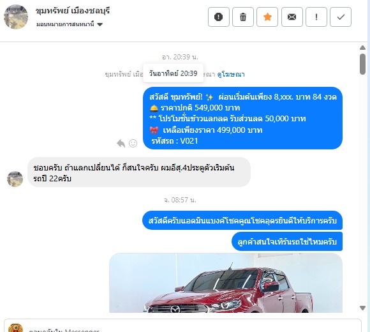Open the ดูโฆษณา ad link
The height and width of the screenshot is (332, 370).
click(x=231, y=75)
